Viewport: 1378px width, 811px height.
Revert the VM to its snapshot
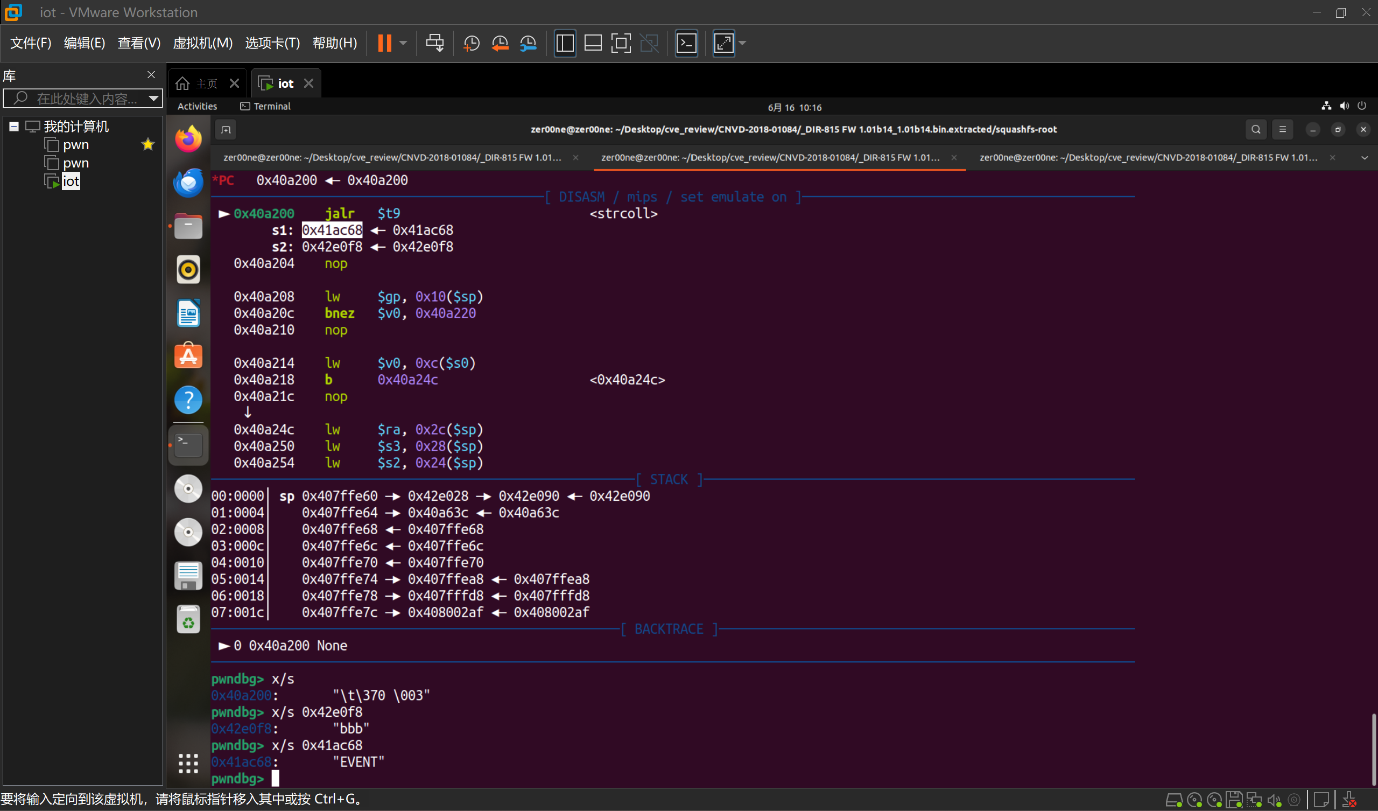[x=500, y=43]
